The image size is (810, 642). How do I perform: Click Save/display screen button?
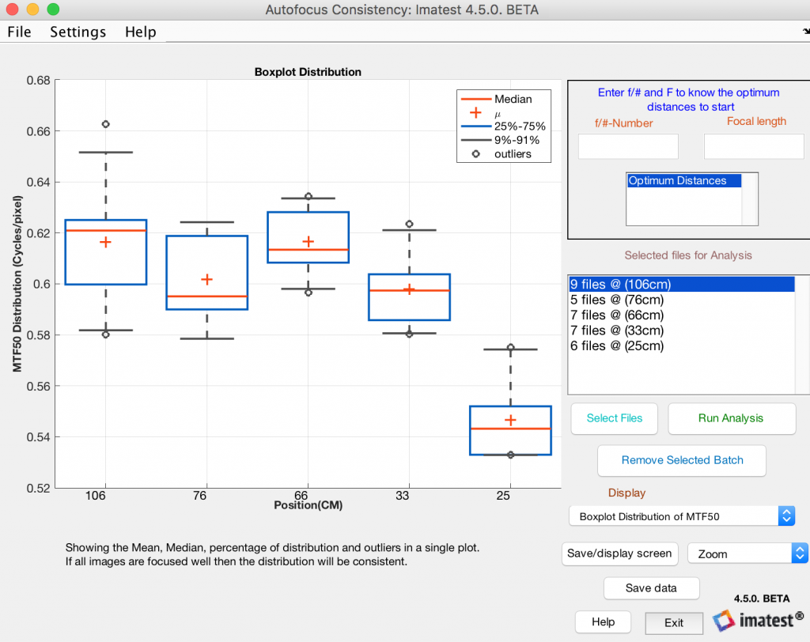pyautogui.click(x=619, y=553)
